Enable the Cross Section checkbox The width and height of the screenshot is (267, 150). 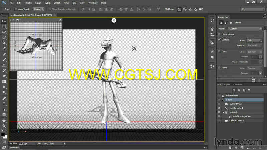click(x=219, y=35)
